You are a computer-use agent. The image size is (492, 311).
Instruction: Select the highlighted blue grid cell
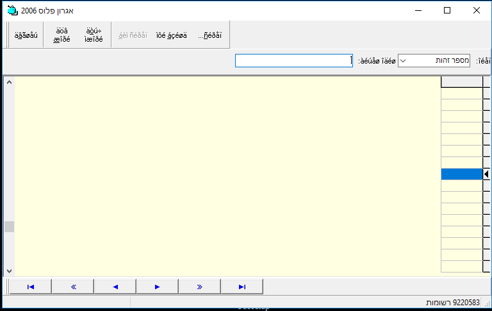tap(462, 174)
